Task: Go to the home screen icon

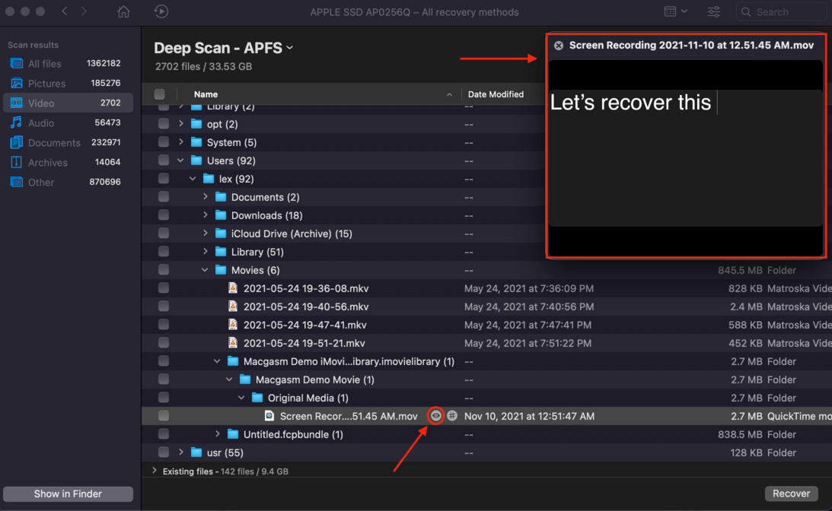Action: point(123,11)
